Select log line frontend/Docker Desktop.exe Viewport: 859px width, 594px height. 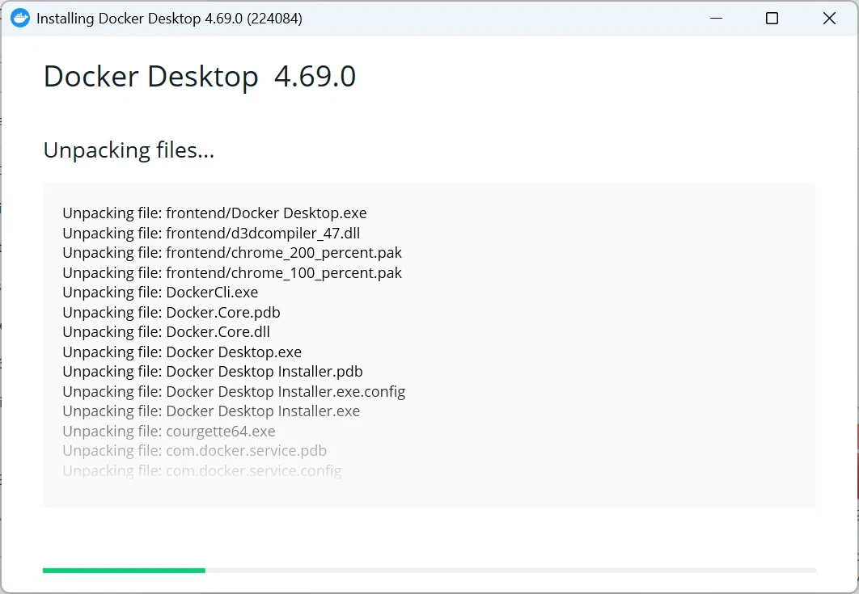pos(215,213)
